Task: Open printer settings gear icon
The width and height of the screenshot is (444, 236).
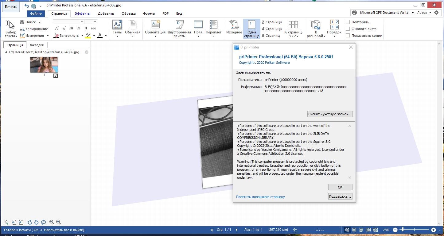Action: tap(436, 13)
